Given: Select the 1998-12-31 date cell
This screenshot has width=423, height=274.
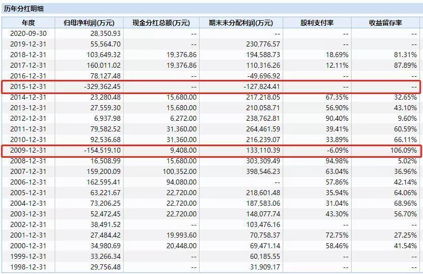Looking at the screenshot, I should (28, 267).
